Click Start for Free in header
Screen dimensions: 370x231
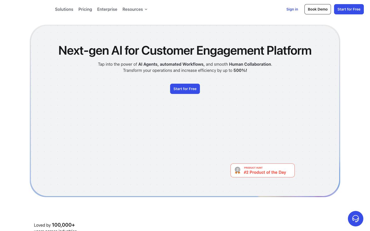pos(349,9)
